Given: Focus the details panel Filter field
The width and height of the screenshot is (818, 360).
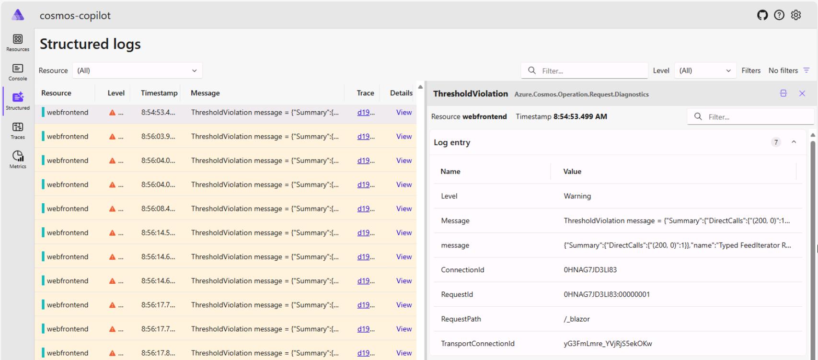Looking at the screenshot, I should point(750,116).
